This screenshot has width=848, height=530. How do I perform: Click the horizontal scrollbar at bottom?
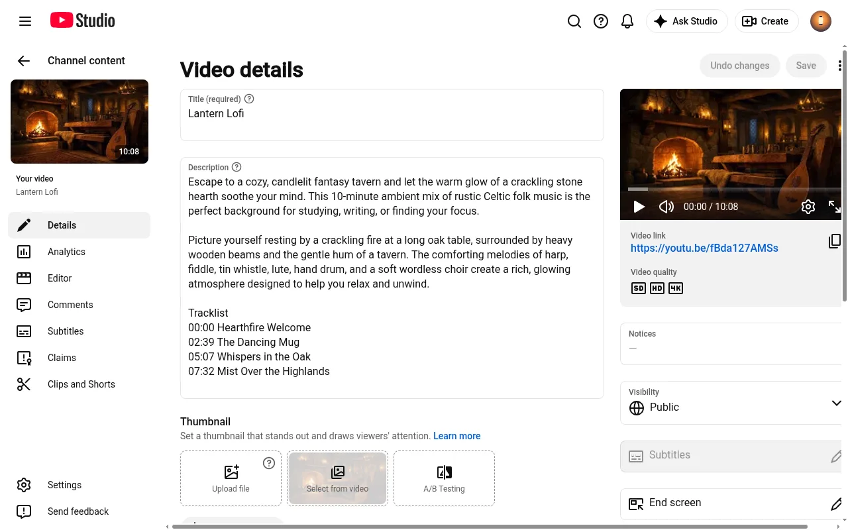point(490,527)
